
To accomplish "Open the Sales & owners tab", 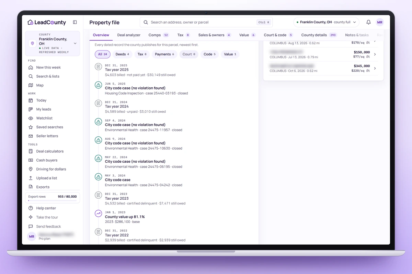I will click(215, 35).
